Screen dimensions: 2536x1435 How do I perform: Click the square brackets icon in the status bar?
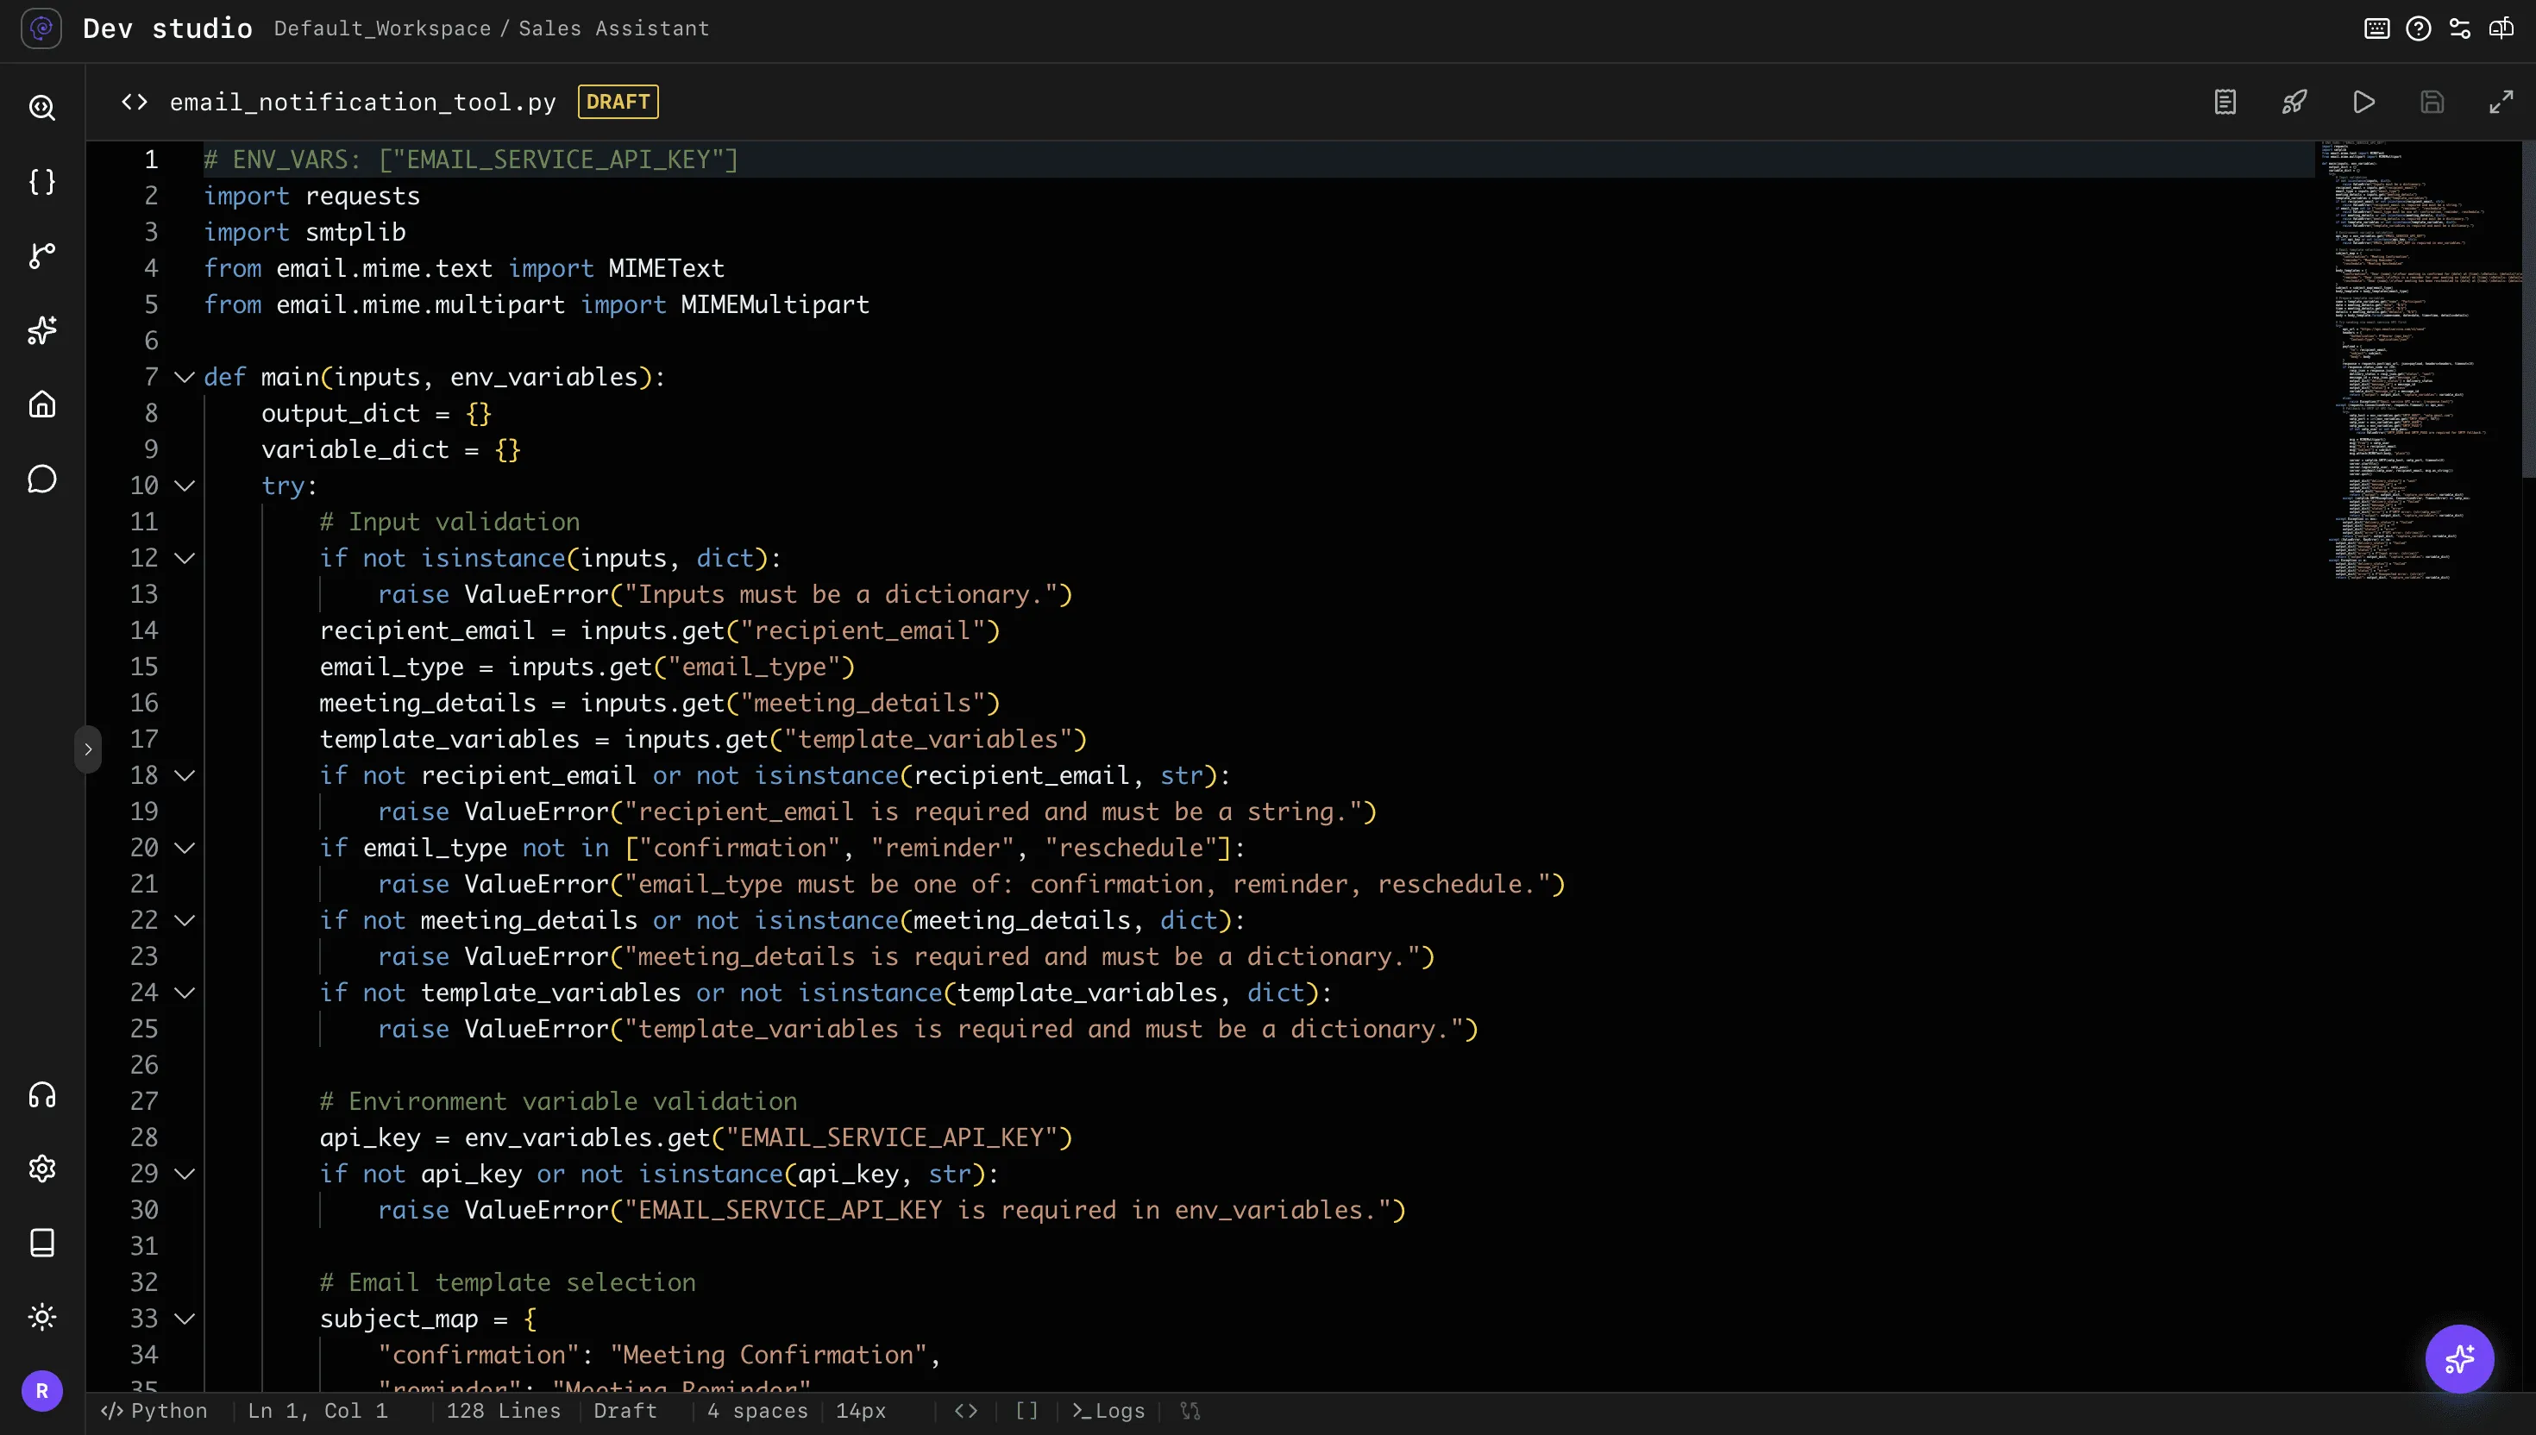pos(1026,1410)
